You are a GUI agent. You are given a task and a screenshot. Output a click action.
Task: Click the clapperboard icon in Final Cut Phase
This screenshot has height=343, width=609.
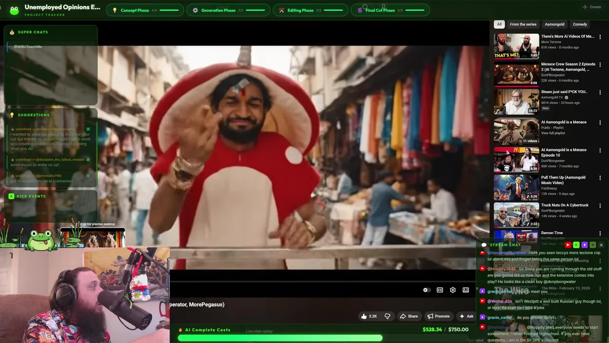[360, 10]
